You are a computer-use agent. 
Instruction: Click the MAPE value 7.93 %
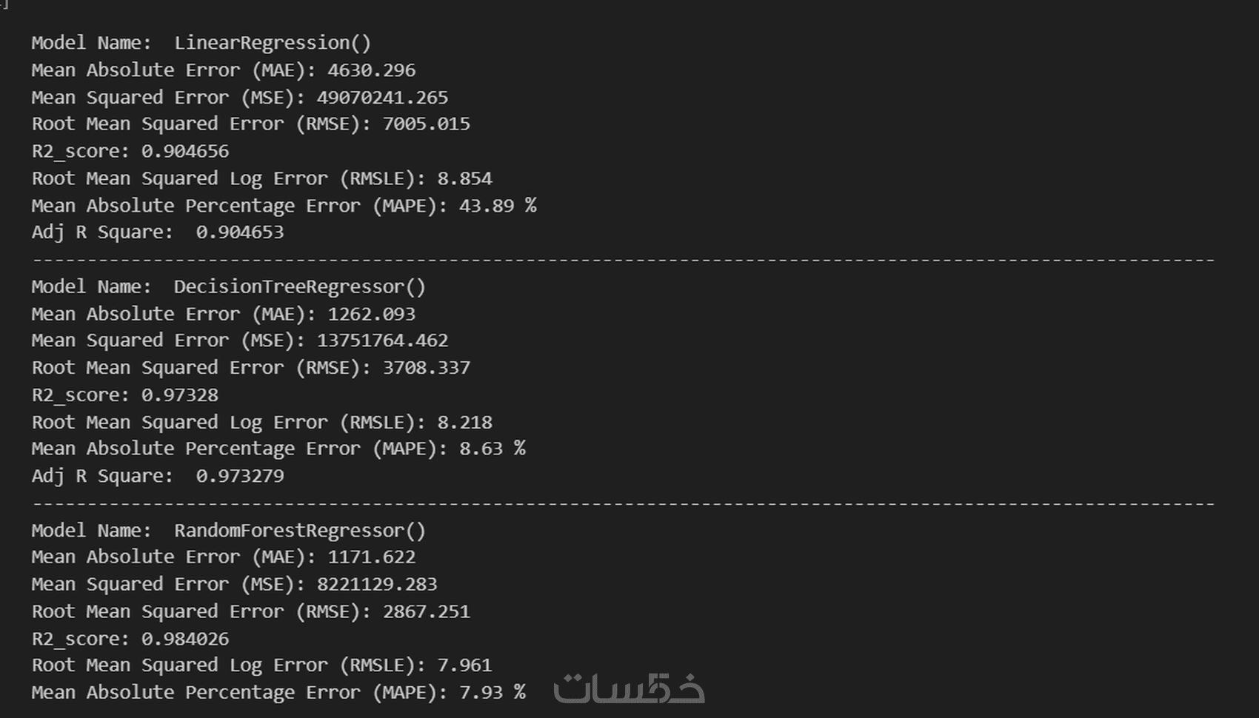pyautogui.click(x=492, y=693)
